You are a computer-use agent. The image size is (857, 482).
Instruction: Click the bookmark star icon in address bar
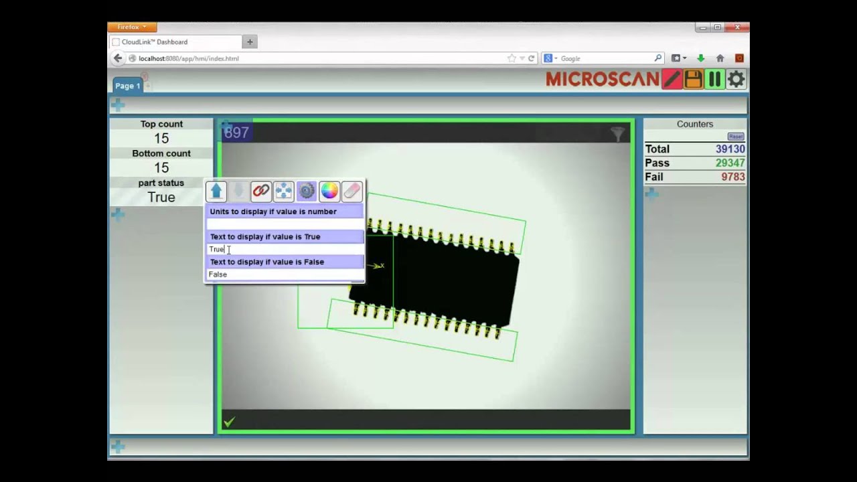point(512,58)
